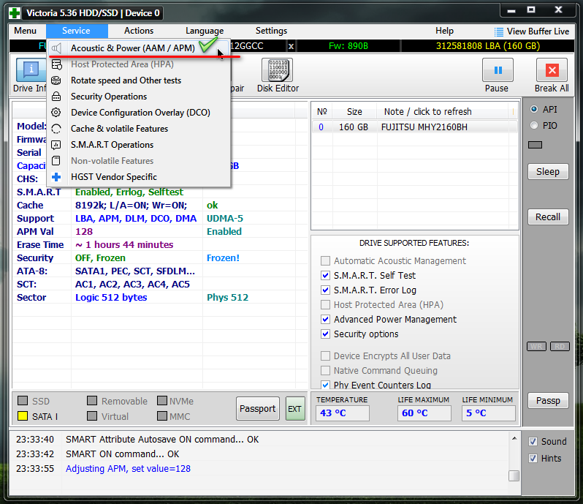Choose S.M.A.R.T Operations menu entry

[x=138, y=145]
